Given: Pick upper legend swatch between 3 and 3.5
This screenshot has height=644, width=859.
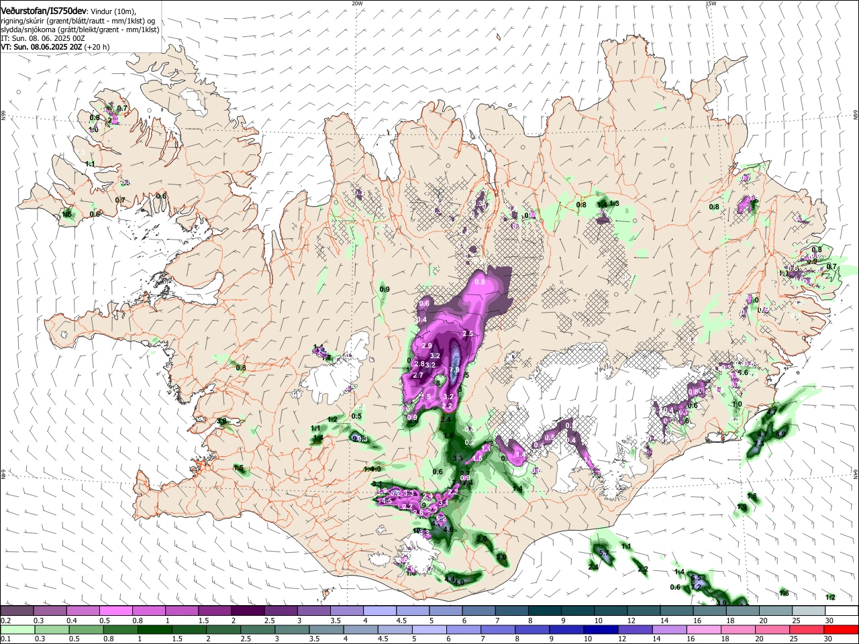Looking at the screenshot, I should pos(313,611).
